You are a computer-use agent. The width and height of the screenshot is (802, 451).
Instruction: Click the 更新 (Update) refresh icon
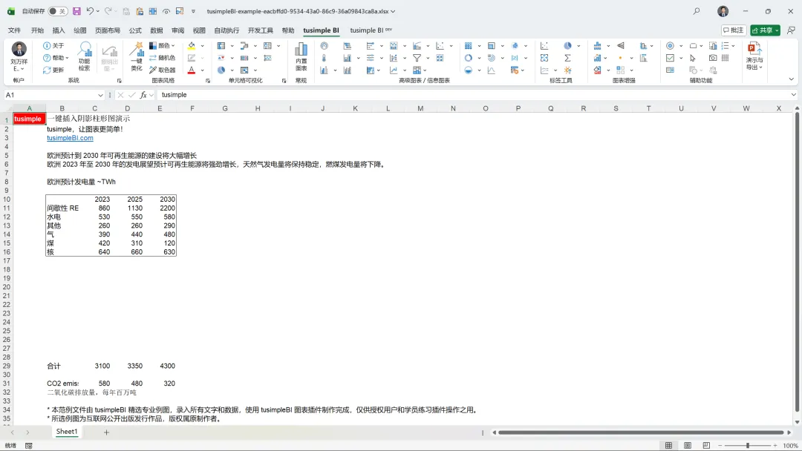click(x=47, y=70)
